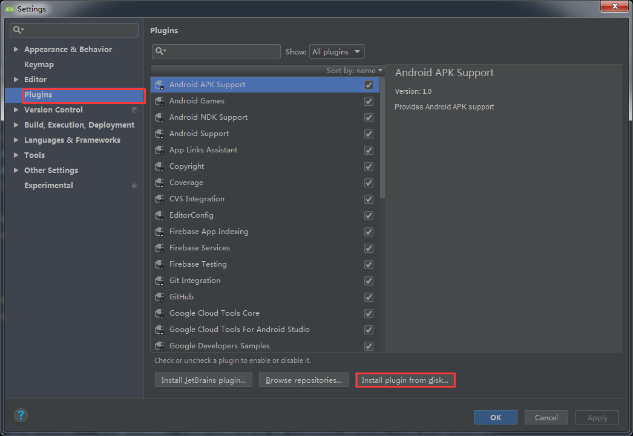633x436 pixels.
Task: Open the Experimental settings page
Action: tap(48, 186)
